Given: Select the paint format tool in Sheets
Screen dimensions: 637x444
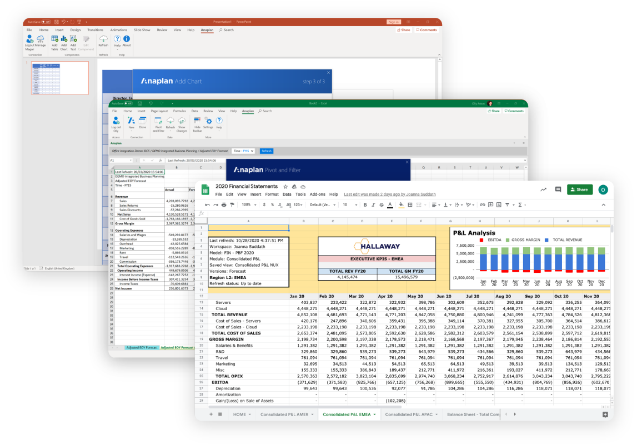Looking at the screenshot, I should [232, 205].
